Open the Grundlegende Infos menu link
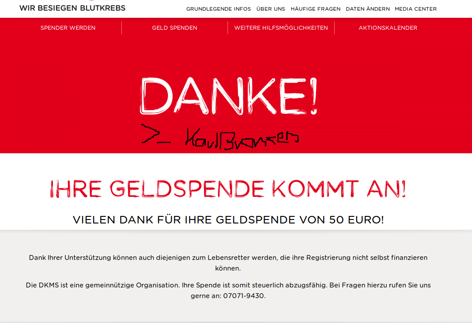The width and height of the screenshot is (472, 323). [x=219, y=9]
